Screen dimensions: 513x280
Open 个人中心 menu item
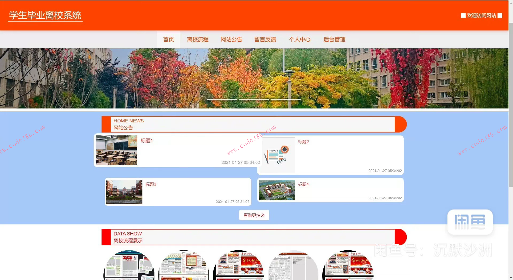300,40
